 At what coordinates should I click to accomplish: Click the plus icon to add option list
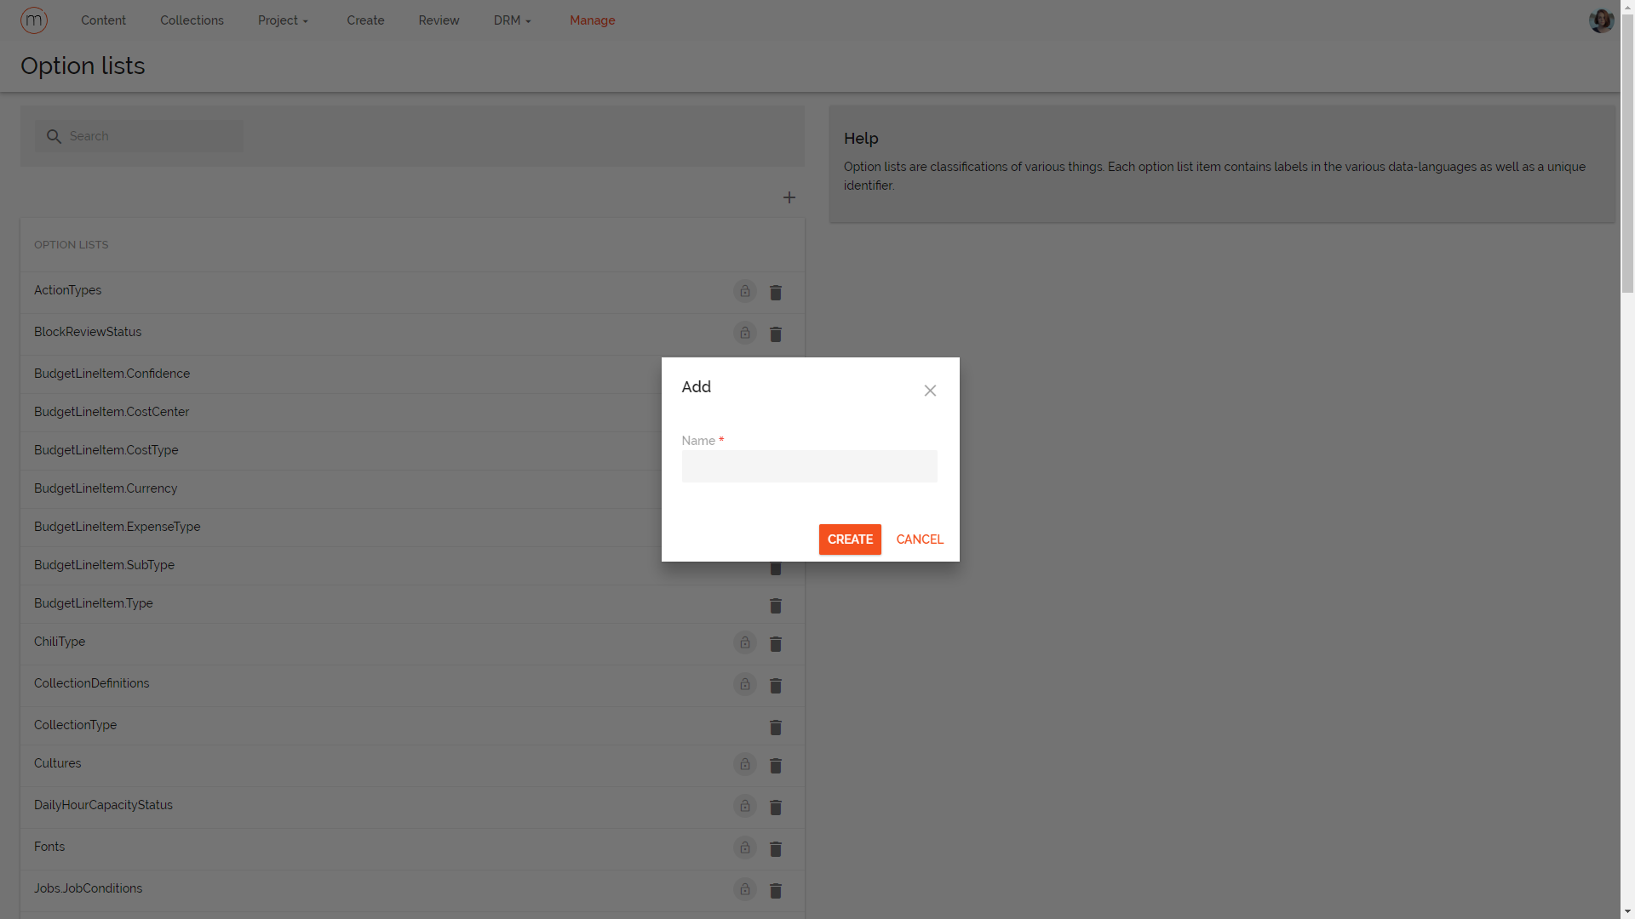789,197
